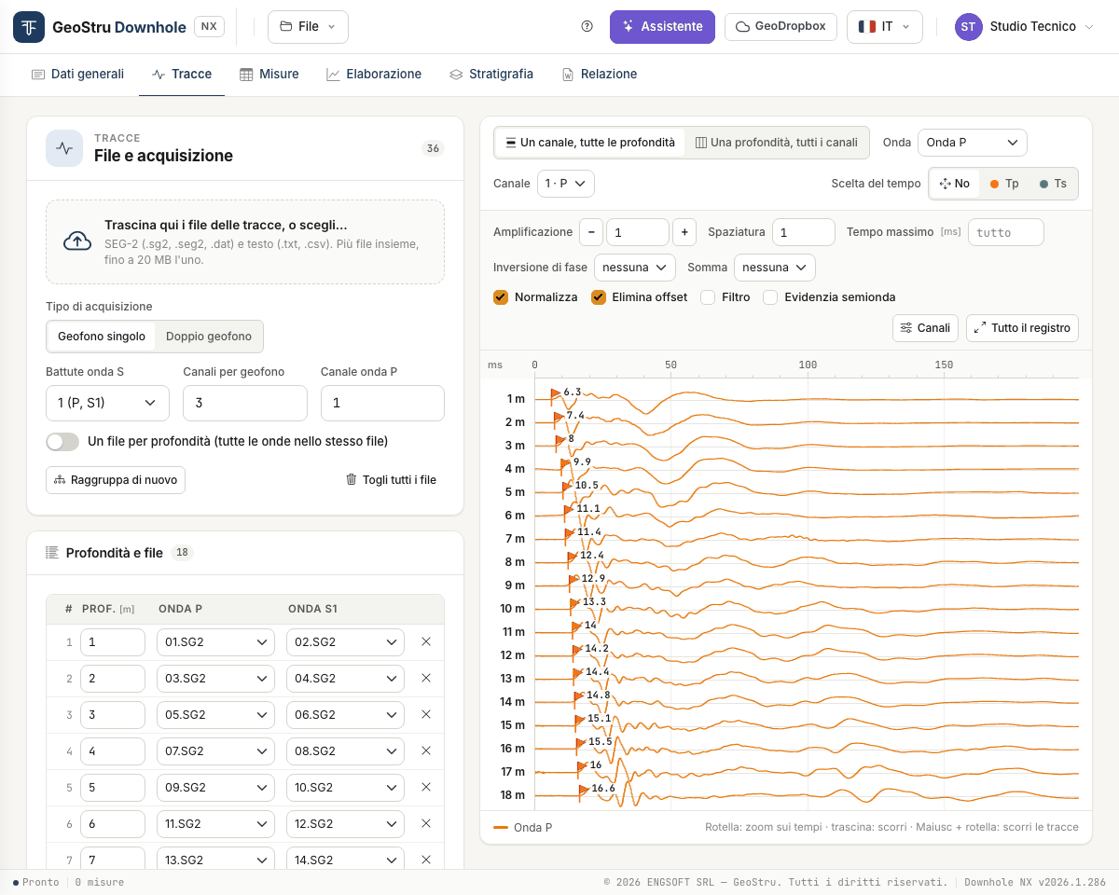
Task: Remove depth row 5 via X icon
Action: (x=426, y=787)
